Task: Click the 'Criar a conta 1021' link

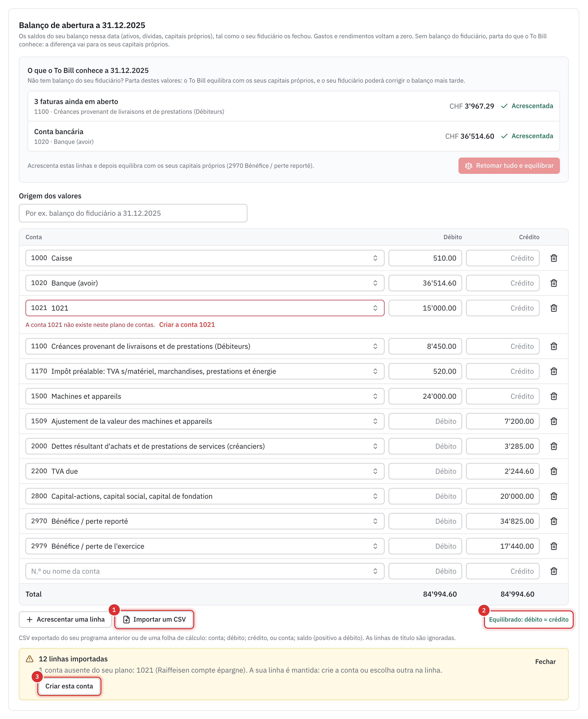Action: click(187, 325)
